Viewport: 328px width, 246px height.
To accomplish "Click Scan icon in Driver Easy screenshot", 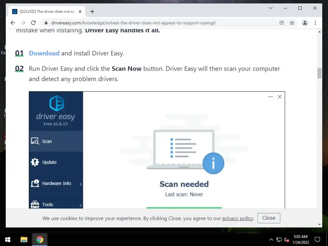I will coord(35,141).
